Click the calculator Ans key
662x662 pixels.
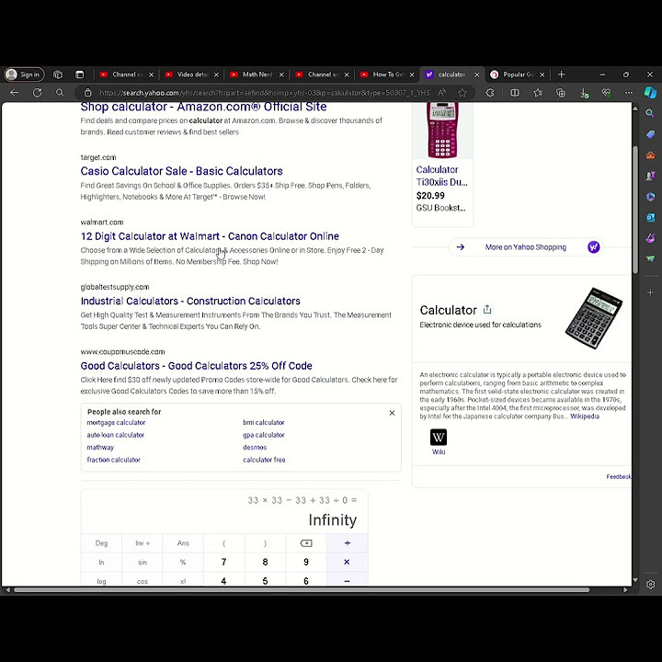tap(183, 543)
